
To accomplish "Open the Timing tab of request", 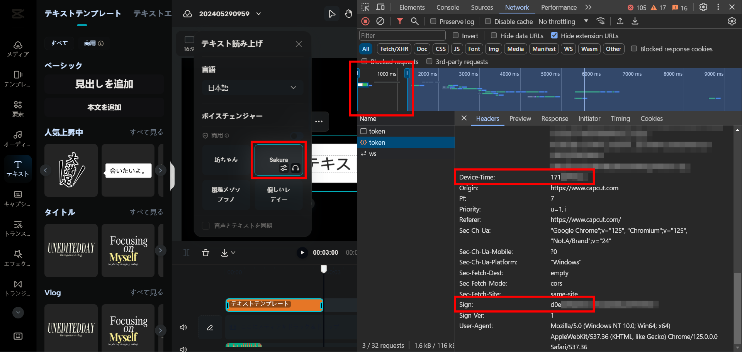I will coord(620,118).
